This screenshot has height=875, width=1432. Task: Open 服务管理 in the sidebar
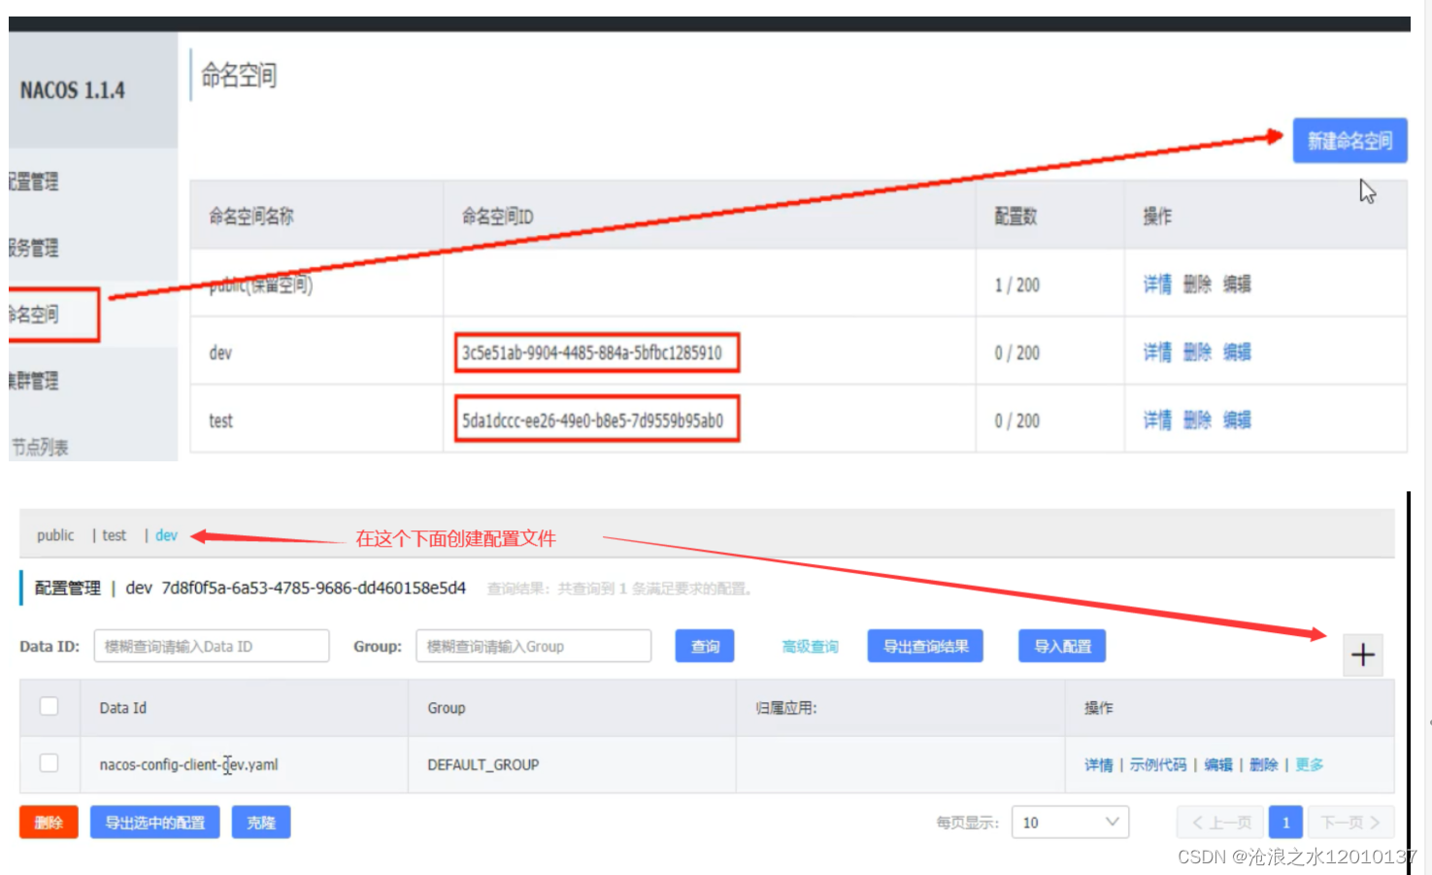coord(34,248)
